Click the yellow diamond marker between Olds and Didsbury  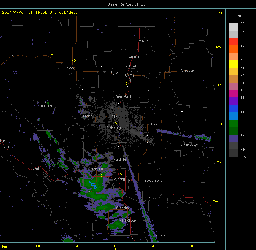pos(115,124)
